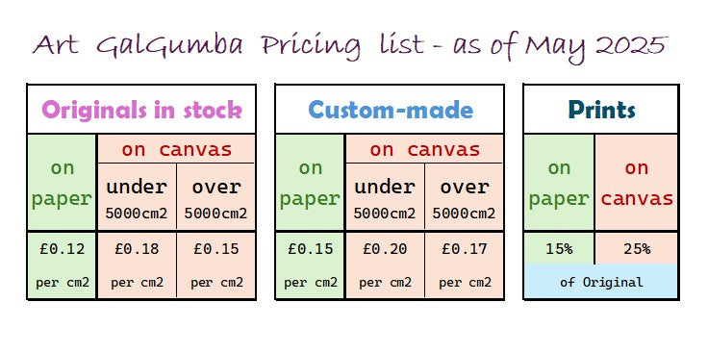Viewport: 708px width, 353px height.
Task: Click the blue of Original cell
Action: (601, 282)
